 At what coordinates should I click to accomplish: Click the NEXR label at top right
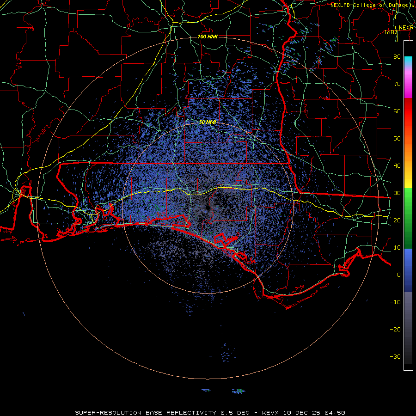[x=406, y=28]
